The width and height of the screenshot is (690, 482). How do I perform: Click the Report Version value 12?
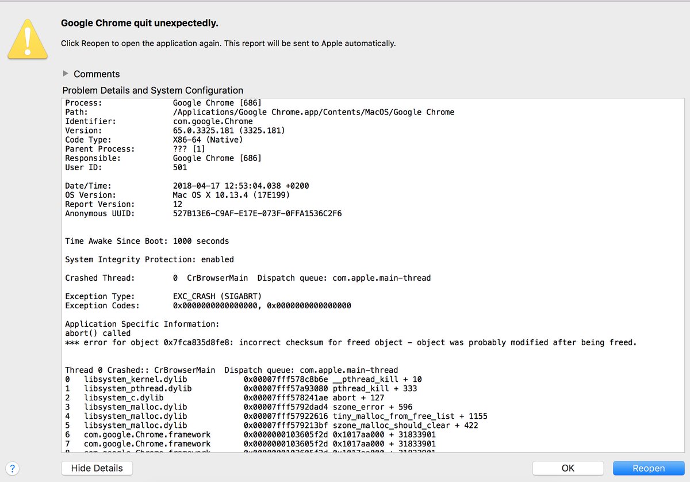pyautogui.click(x=177, y=204)
